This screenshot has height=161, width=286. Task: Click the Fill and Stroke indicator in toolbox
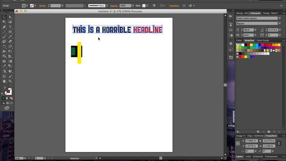pos(8,91)
